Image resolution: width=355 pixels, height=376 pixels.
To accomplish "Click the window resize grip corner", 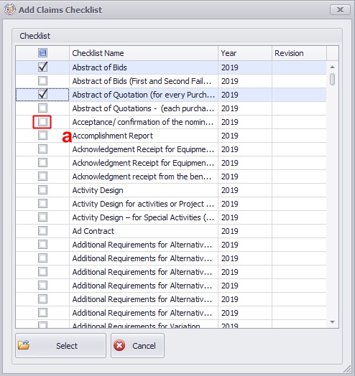I will [347, 370].
